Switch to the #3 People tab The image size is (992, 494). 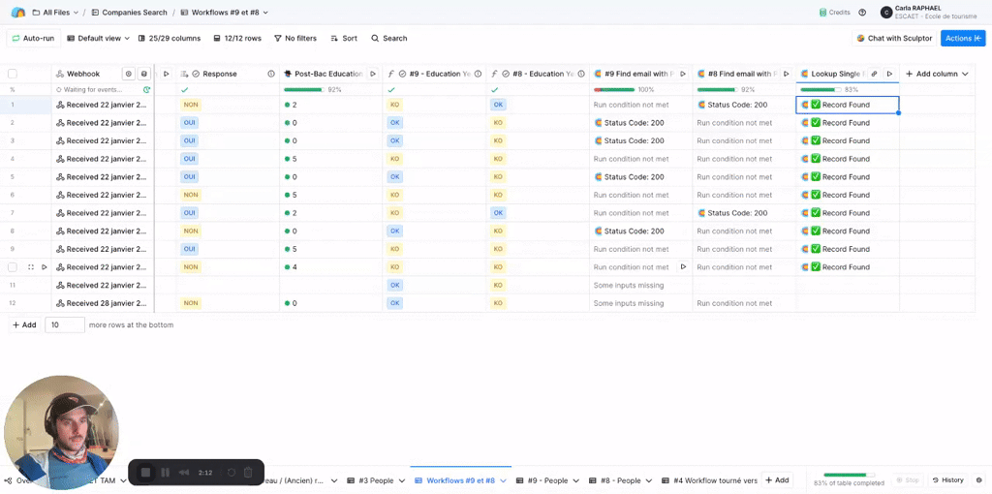pos(375,480)
